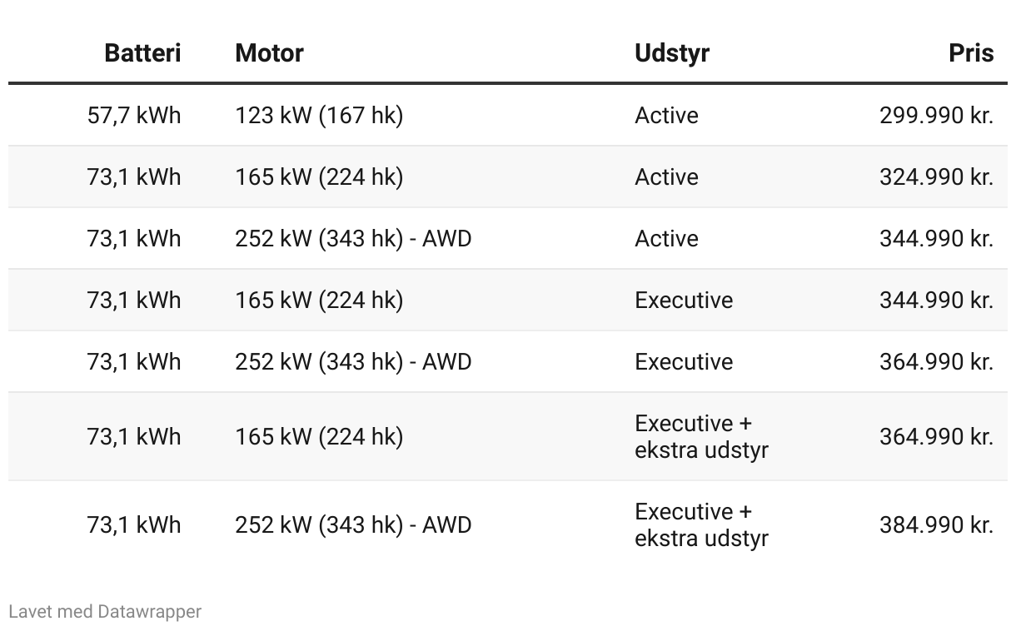Click the Udstyr column header
The image size is (1016, 631).
click(x=672, y=52)
